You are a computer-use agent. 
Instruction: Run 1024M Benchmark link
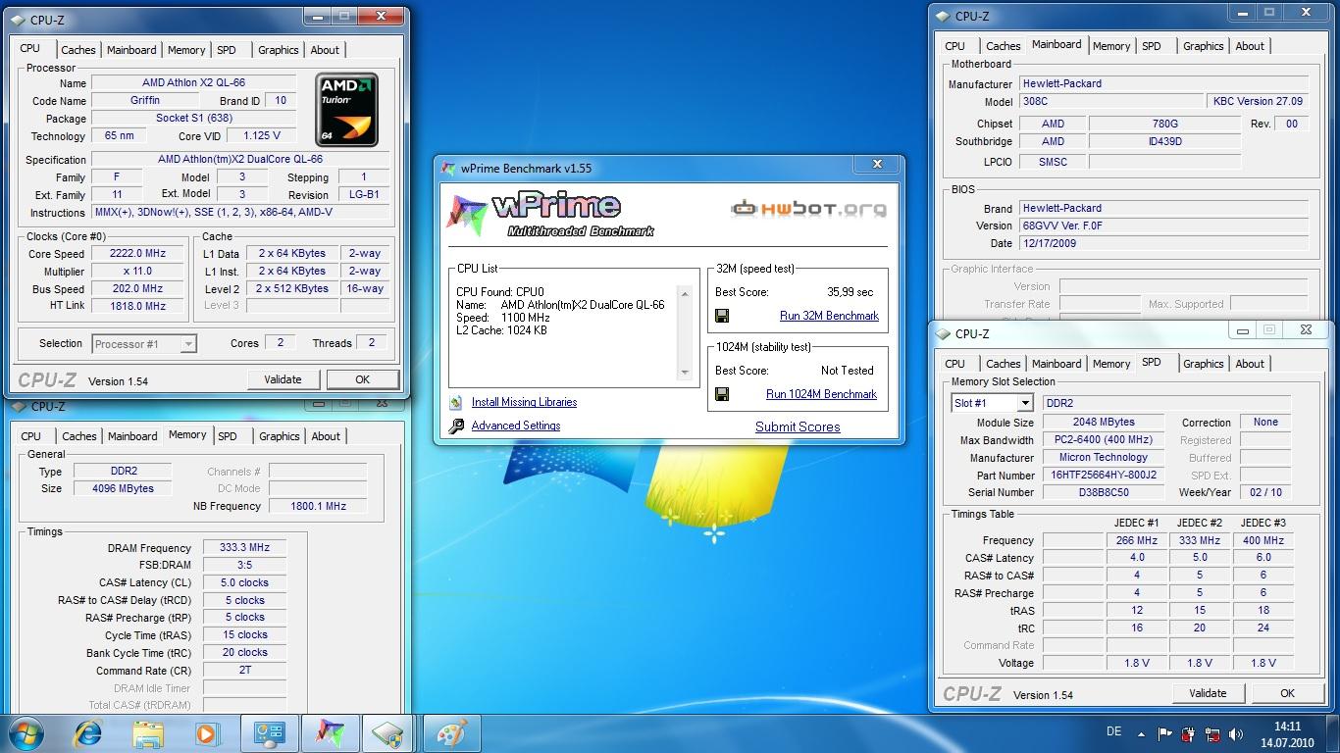coord(821,394)
